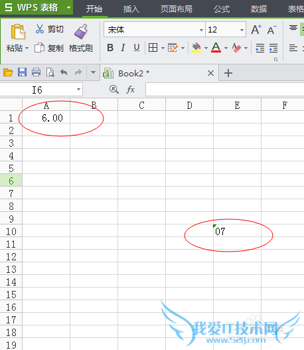Viewport: 304px width, 350px height.
Task: Click the zoom formula search icon
Action: click(114, 90)
